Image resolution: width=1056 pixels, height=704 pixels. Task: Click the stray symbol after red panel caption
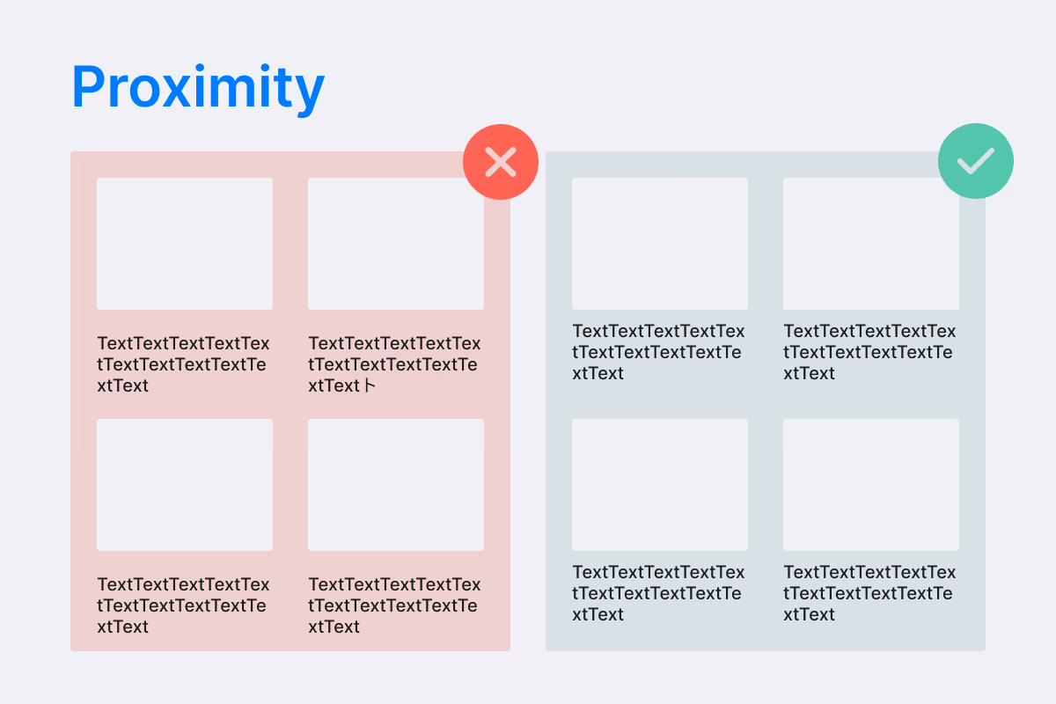click(x=370, y=385)
